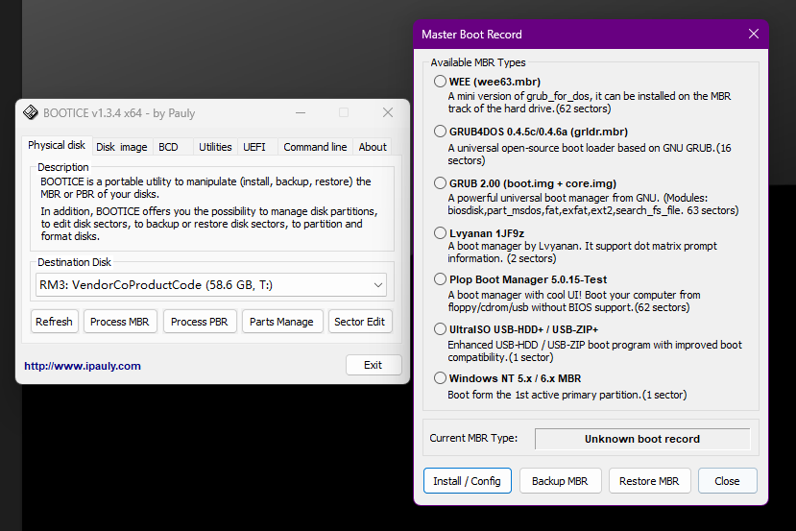The height and width of the screenshot is (531, 796).
Task: Click the Close button in Master Boot Record
Action: tap(728, 481)
